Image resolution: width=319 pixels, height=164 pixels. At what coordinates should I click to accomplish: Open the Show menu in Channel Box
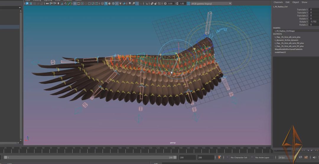coord(304,2)
